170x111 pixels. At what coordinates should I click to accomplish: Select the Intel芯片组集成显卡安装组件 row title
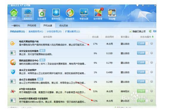pos(34,99)
